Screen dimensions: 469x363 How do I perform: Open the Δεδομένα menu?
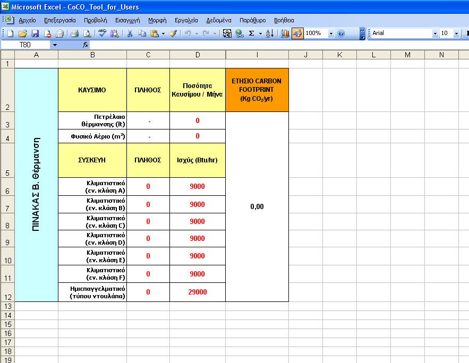[219, 20]
